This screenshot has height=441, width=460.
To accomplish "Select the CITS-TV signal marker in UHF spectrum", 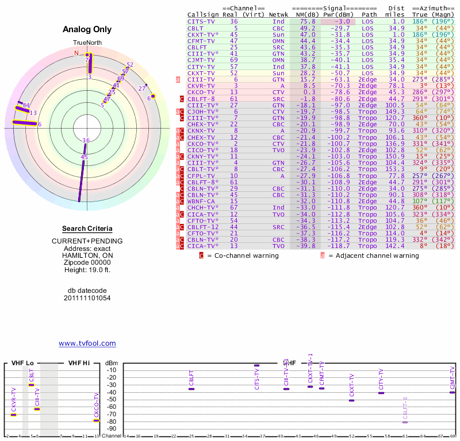I will [256, 365].
